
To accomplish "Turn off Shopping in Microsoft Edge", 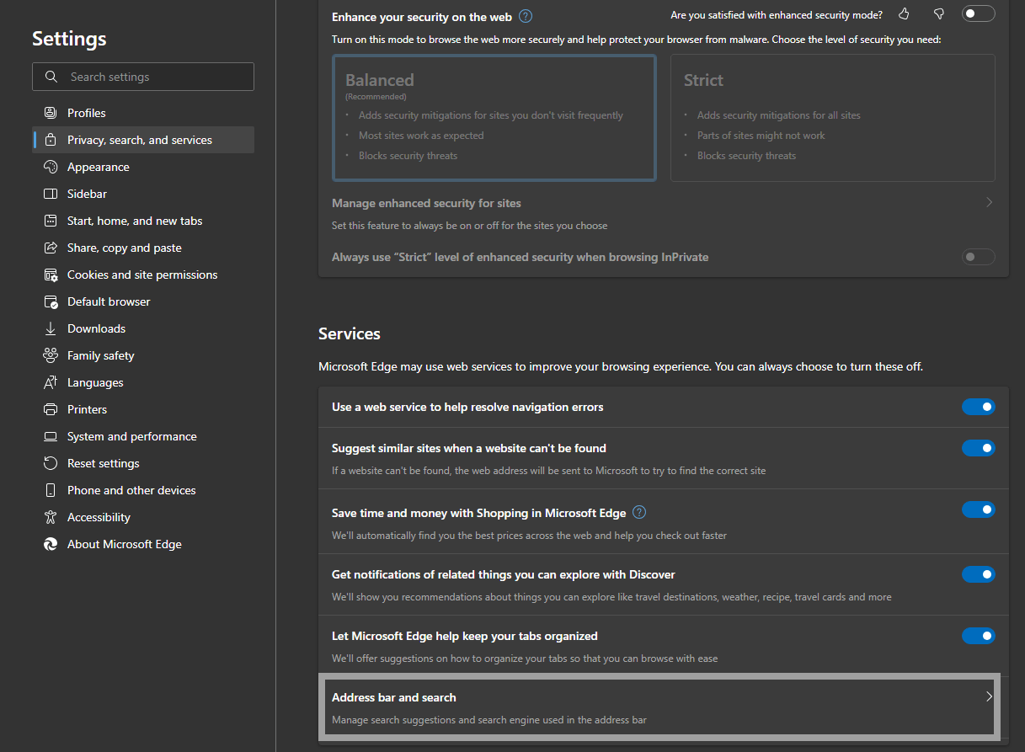I will 978,509.
